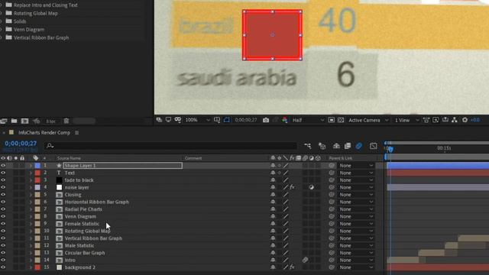489x275 pixels.
Task: Click the label tag column header icon
Action: [36, 158]
